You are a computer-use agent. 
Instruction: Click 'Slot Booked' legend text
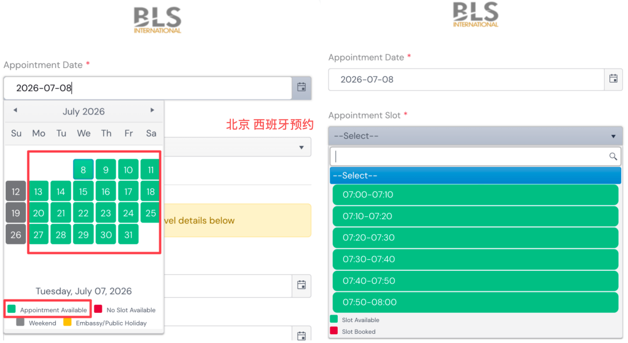tap(359, 331)
